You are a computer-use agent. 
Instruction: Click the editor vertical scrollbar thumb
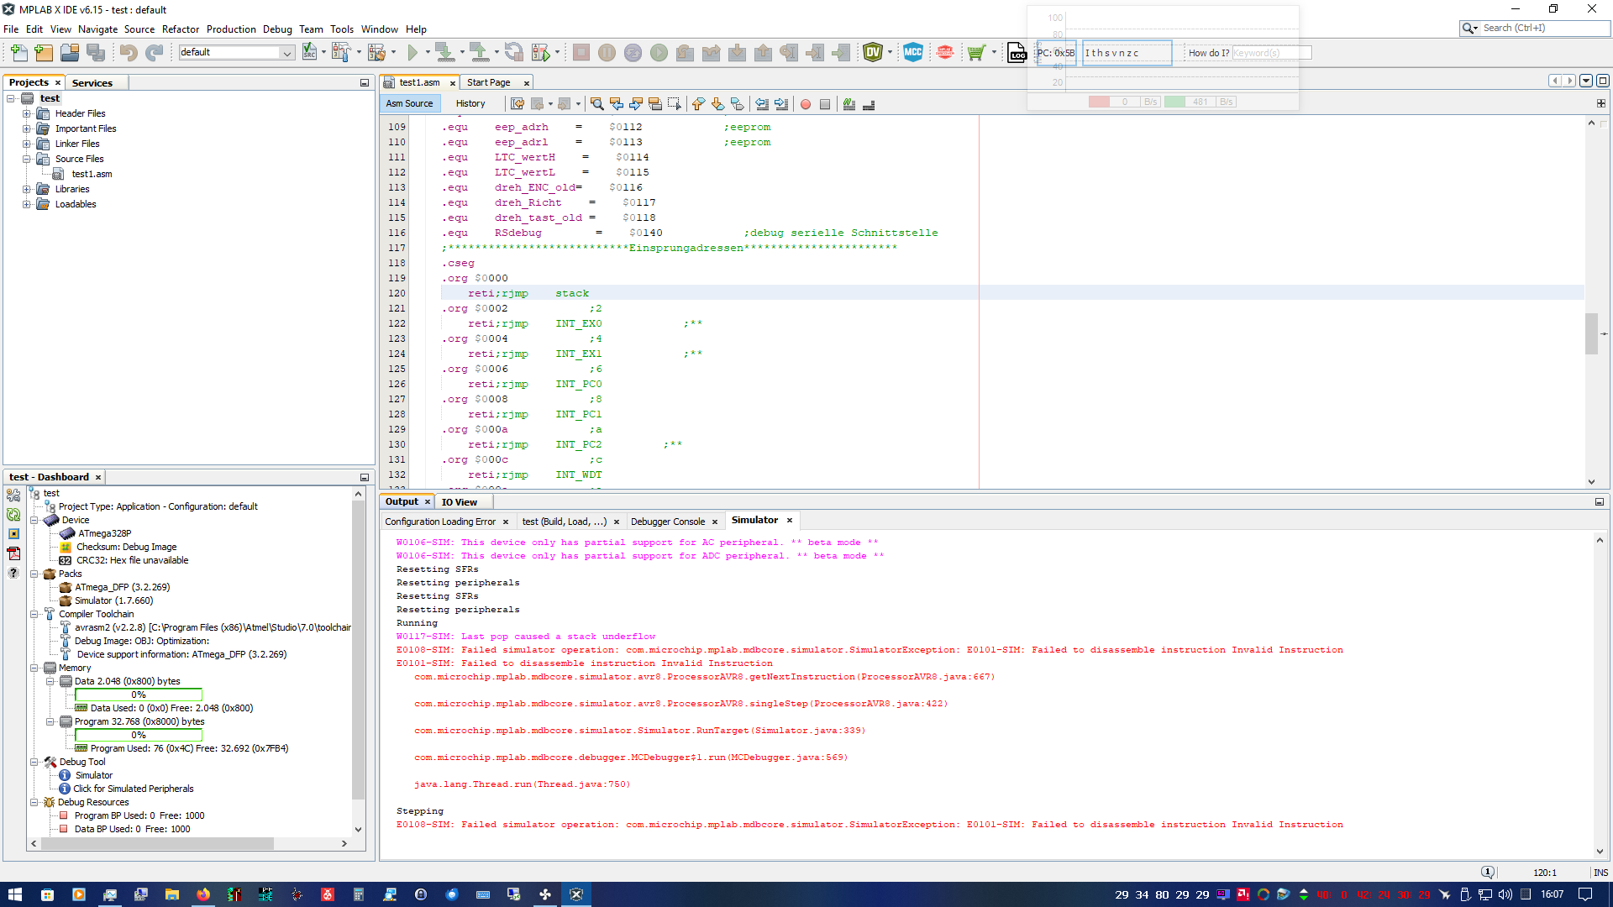pyautogui.click(x=1591, y=334)
